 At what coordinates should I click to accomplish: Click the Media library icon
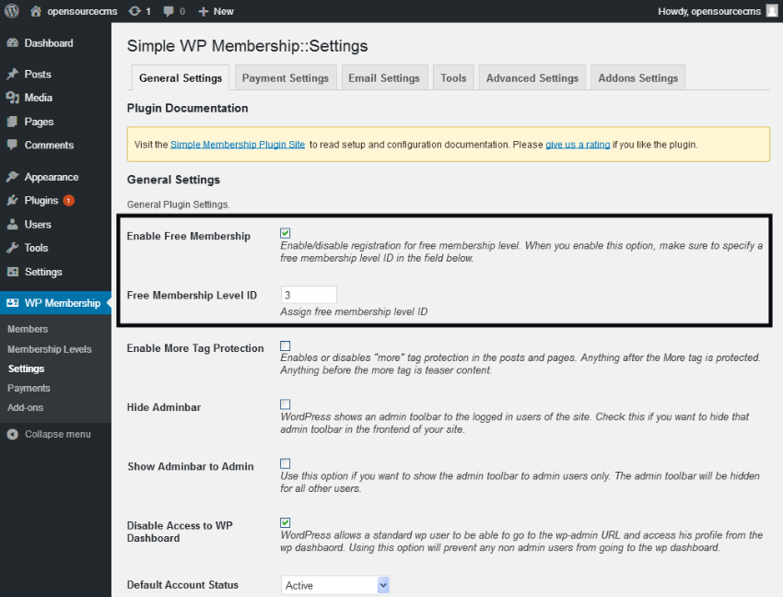tap(13, 98)
